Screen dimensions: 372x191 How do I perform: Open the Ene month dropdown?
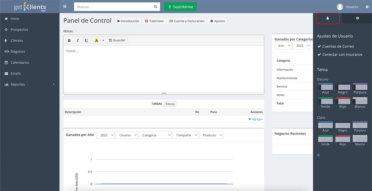[x=283, y=46]
